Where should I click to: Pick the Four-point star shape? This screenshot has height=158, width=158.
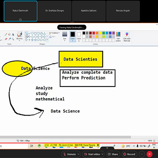pyautogui.click(x=29, y=39)
